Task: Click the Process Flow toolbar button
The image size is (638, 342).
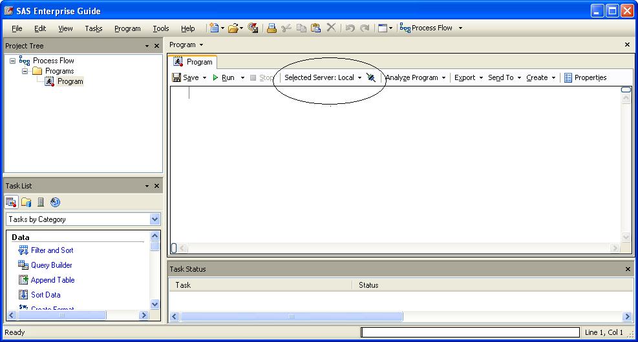Action: pos(426,28)
